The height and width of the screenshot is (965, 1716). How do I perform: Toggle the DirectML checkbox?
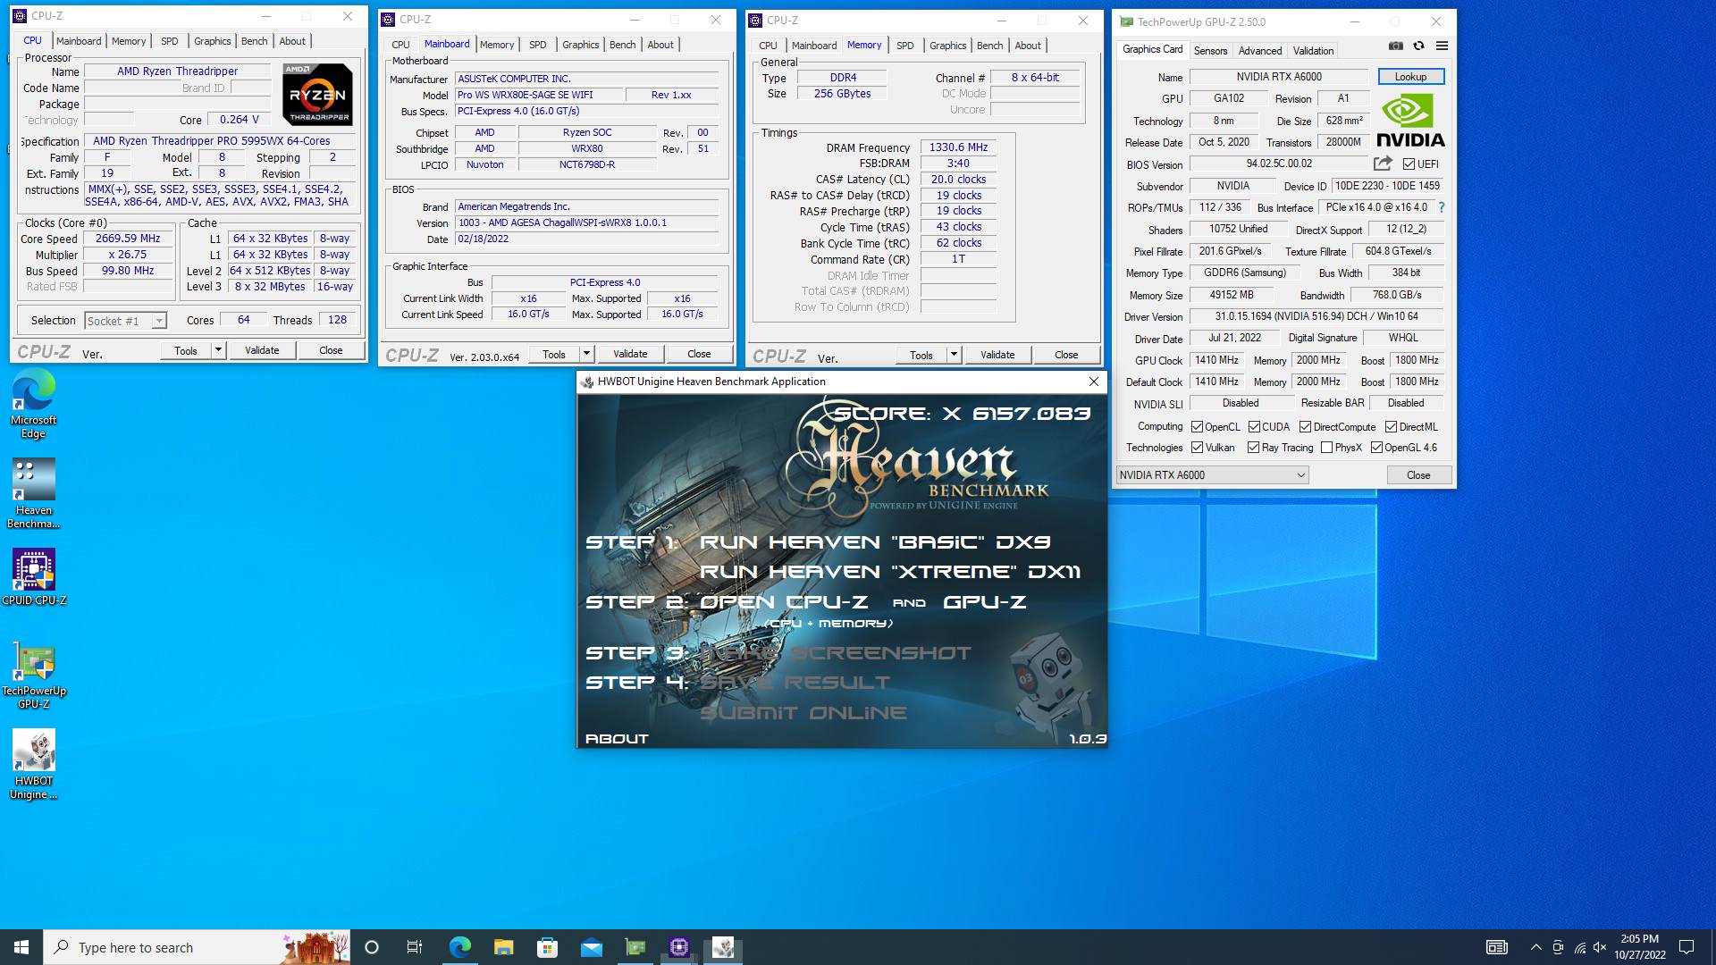pyautogui.click(x=1391, y=427)
